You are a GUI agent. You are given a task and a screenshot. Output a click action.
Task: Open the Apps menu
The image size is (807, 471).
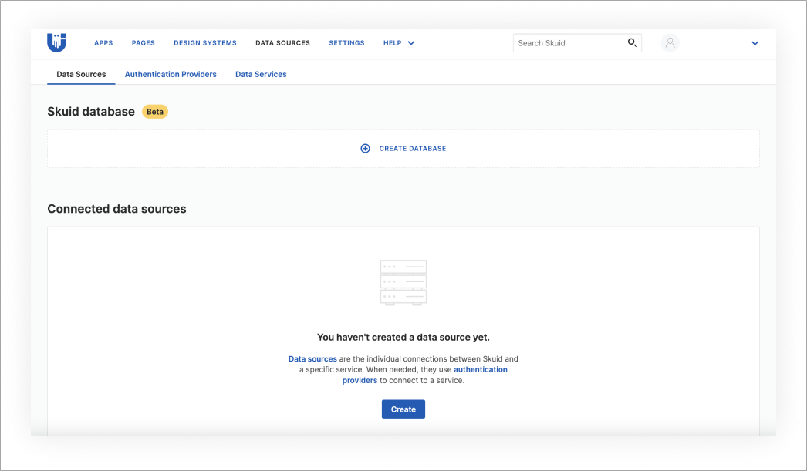point(103,43)
